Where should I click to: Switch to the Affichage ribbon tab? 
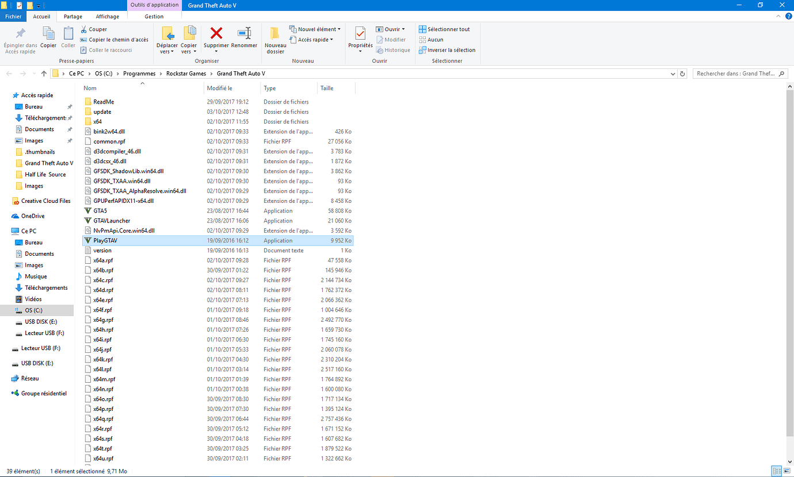[x=107, y=16]
